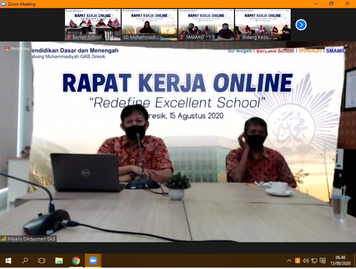Open Task View on the taskbar
The width and height of the screenshot is (356, 269).
click(x=42, y=261)
